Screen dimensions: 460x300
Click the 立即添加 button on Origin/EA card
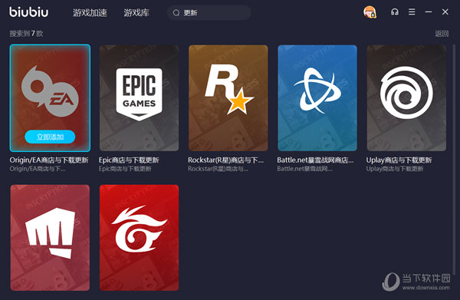click(x=50, y=137)
